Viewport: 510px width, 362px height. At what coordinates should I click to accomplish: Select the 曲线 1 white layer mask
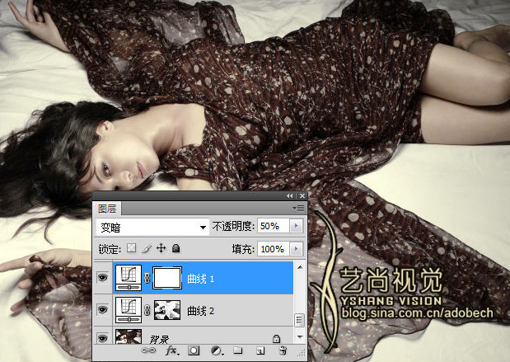pos(167,278)
